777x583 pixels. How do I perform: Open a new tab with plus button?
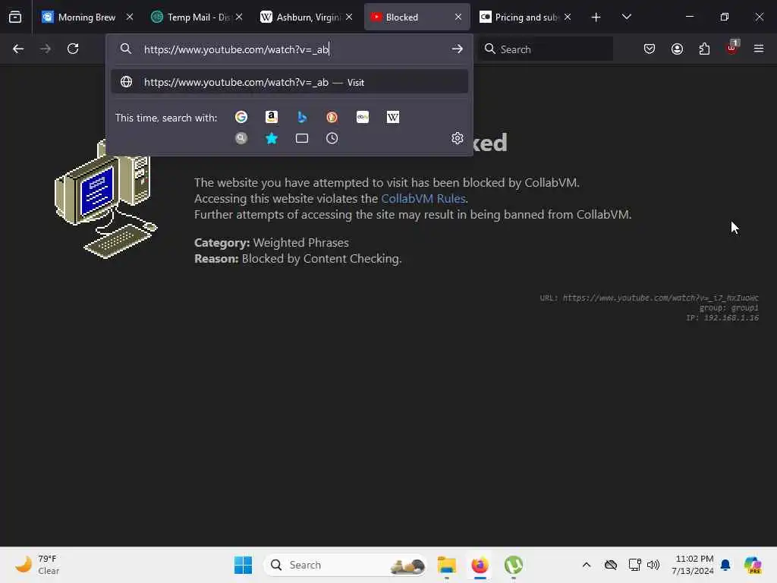(596, 17)
